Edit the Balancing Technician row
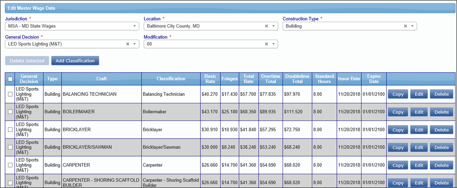This screenshot has width=457, height=188. point(419,94)
